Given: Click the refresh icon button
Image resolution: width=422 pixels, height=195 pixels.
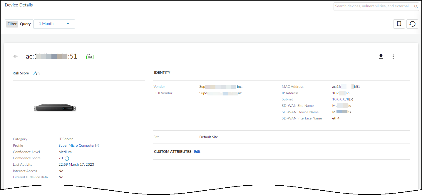Looking at the screenshot, I should click(412, 24).
